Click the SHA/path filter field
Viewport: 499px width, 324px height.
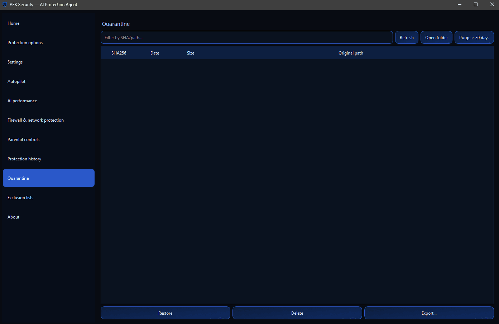tap(246, 37)
